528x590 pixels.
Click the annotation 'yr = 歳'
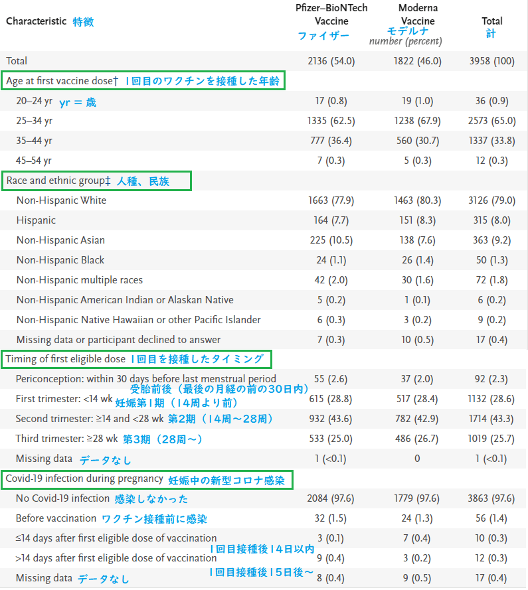click(78, 102)
